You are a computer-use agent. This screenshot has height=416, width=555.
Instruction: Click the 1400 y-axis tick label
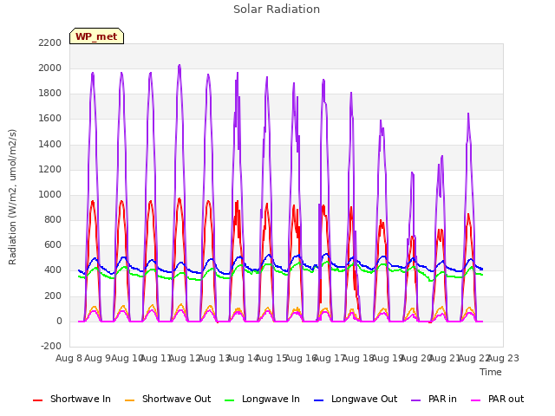(x=50, y=144)
